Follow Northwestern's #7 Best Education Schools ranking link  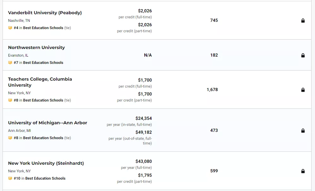pyautogui.click(x=38, y=63)
